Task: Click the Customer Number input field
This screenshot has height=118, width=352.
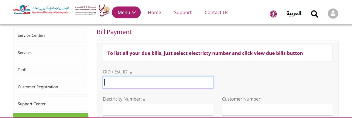Action: tap(277, 109)
